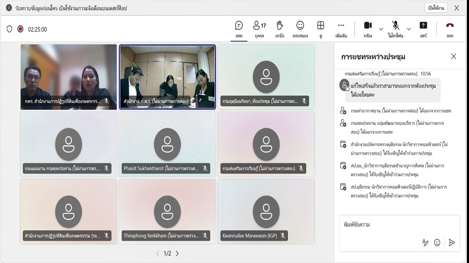Toggle the muted microphone
This screenshot has width=469, height=263.
tap(395, 26)
